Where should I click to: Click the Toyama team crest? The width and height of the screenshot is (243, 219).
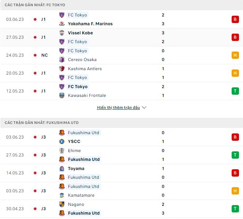pyautogui.click(x=62, y=169)
